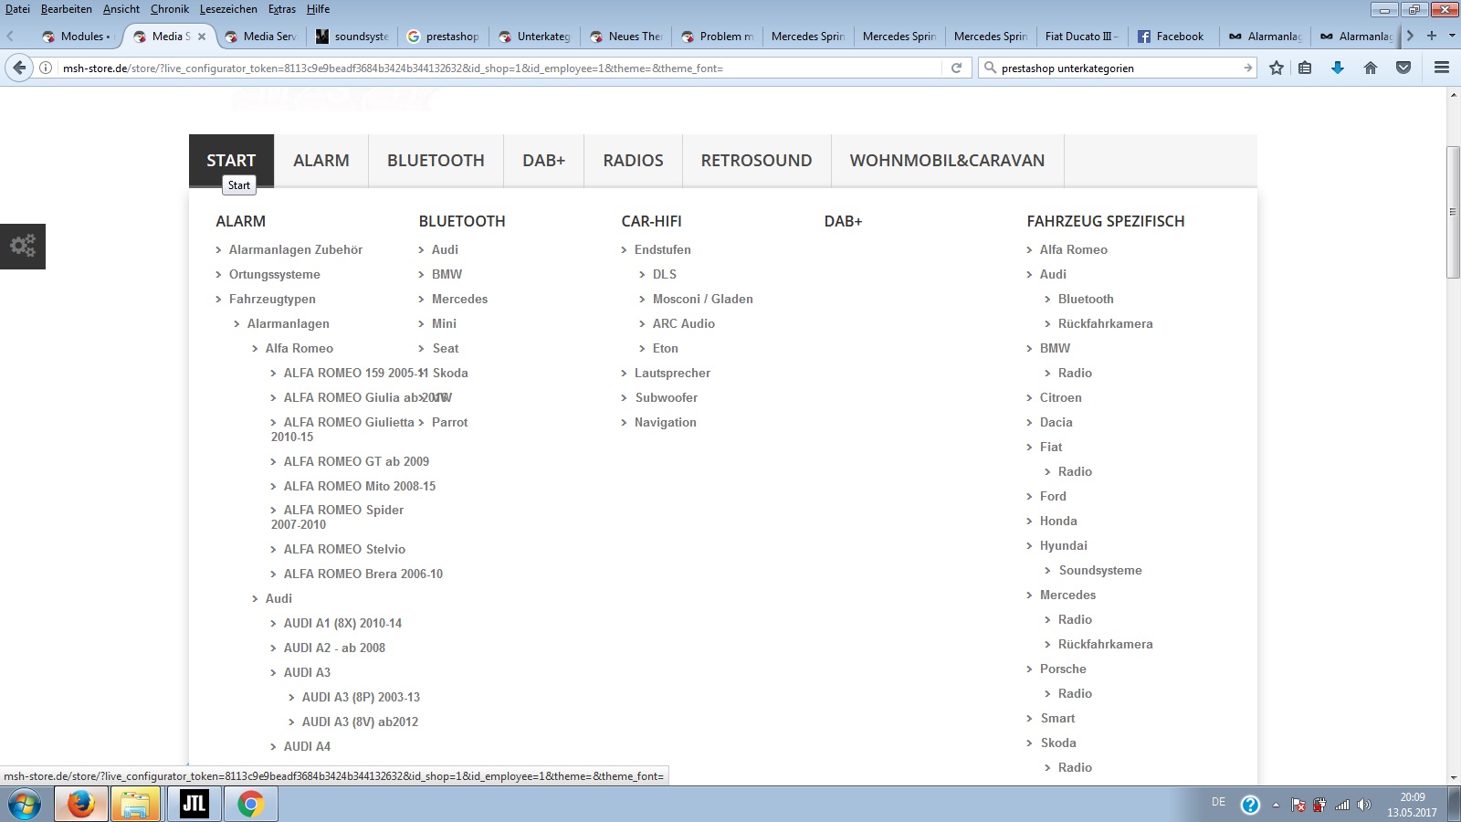Open the Bearbeiten menu
This screenshot has width=1461, height=822.
[67, 9]
